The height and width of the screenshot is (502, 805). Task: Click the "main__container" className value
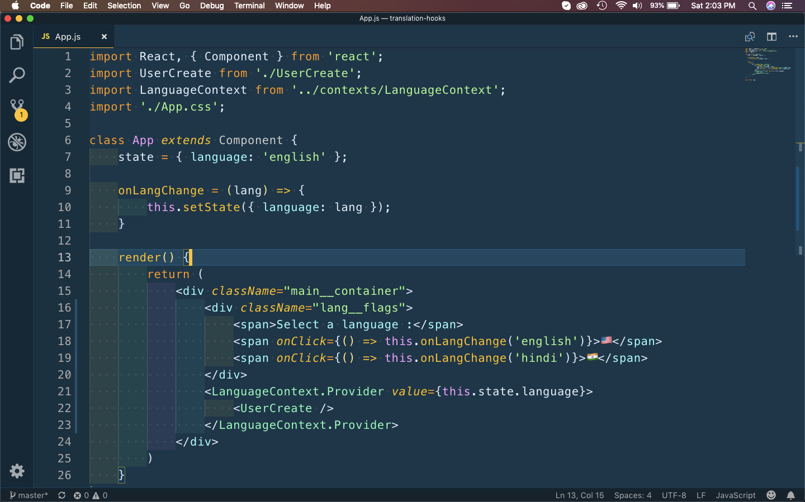345,291
